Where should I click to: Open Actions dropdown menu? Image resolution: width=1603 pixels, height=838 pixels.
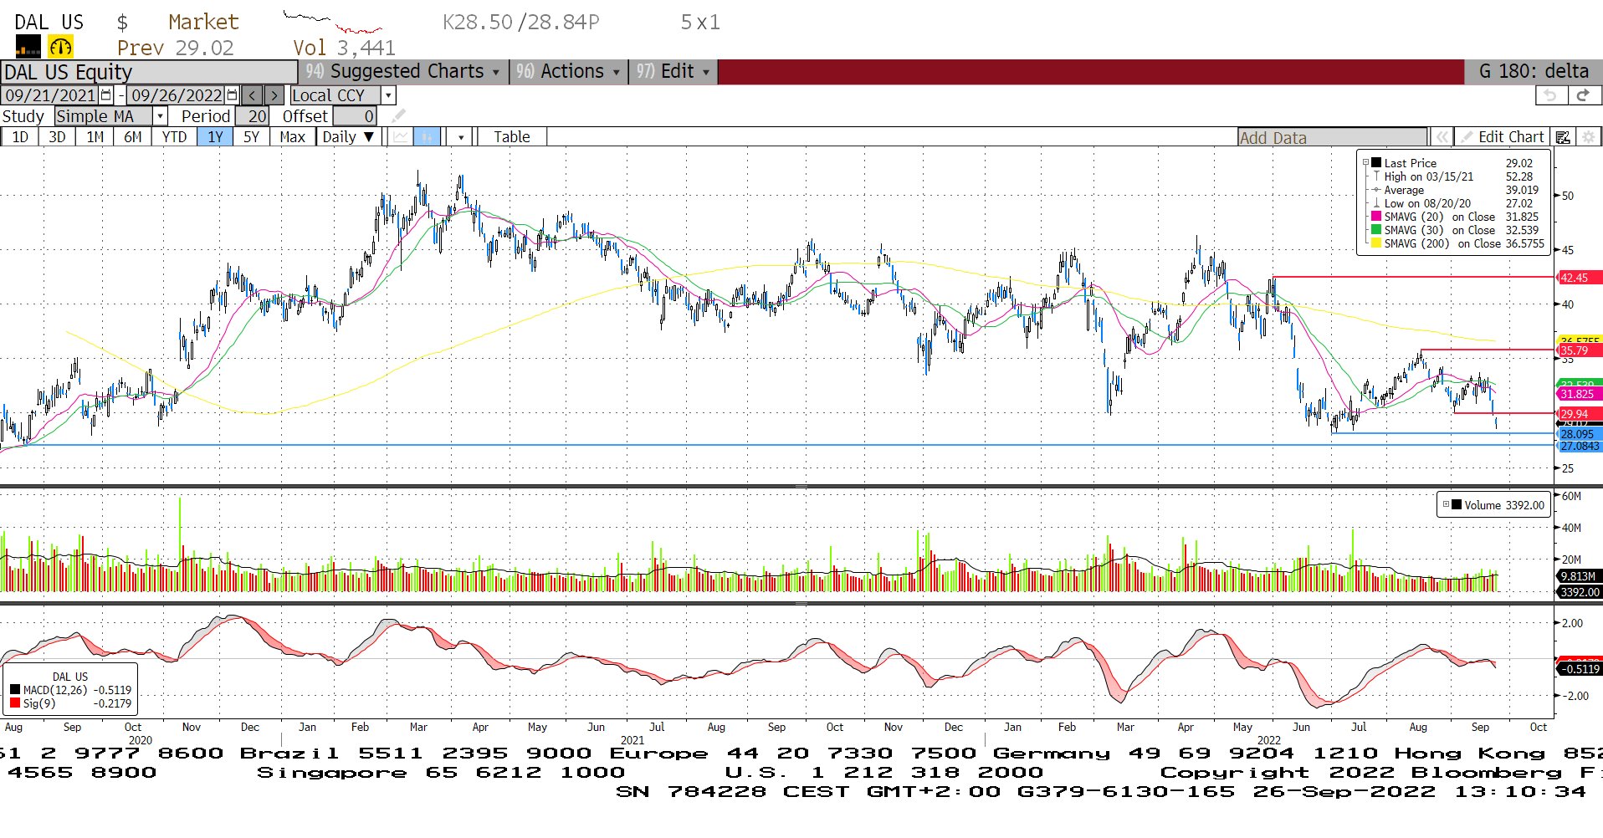click(568, 72)
